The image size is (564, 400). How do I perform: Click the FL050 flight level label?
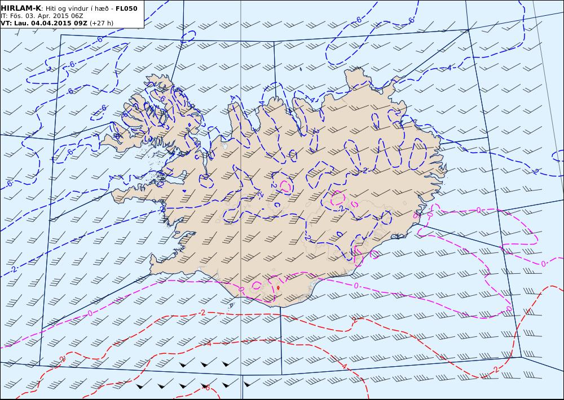126,8
